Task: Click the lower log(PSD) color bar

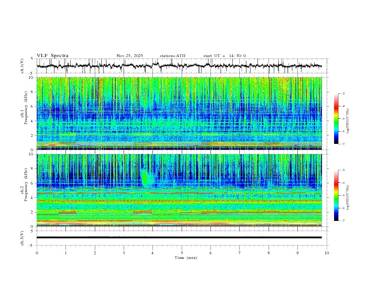Action: coord(336,195)
